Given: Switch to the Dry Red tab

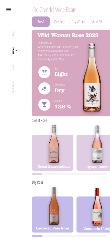Looking at the screenshot, I should tap(59, 22).
